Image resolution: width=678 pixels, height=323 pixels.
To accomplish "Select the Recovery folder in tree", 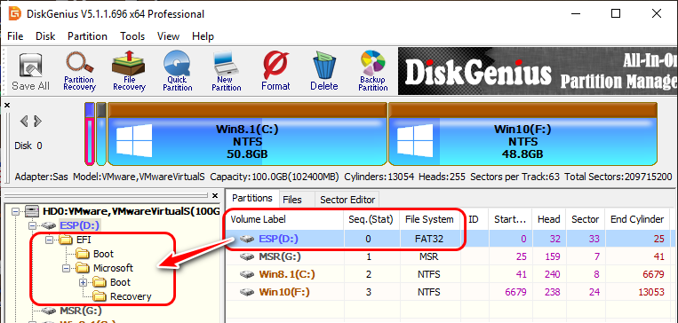I will tap(131, 296).
